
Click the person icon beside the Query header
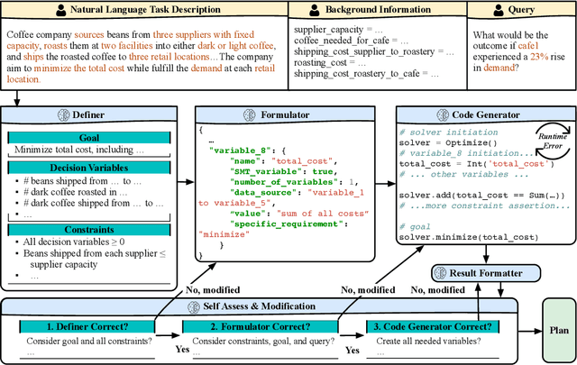(x=495, y=11)
